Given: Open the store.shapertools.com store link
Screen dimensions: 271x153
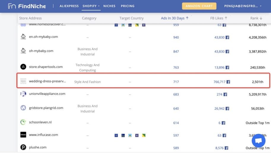Looking at the screenshot, I should point(46,67).
